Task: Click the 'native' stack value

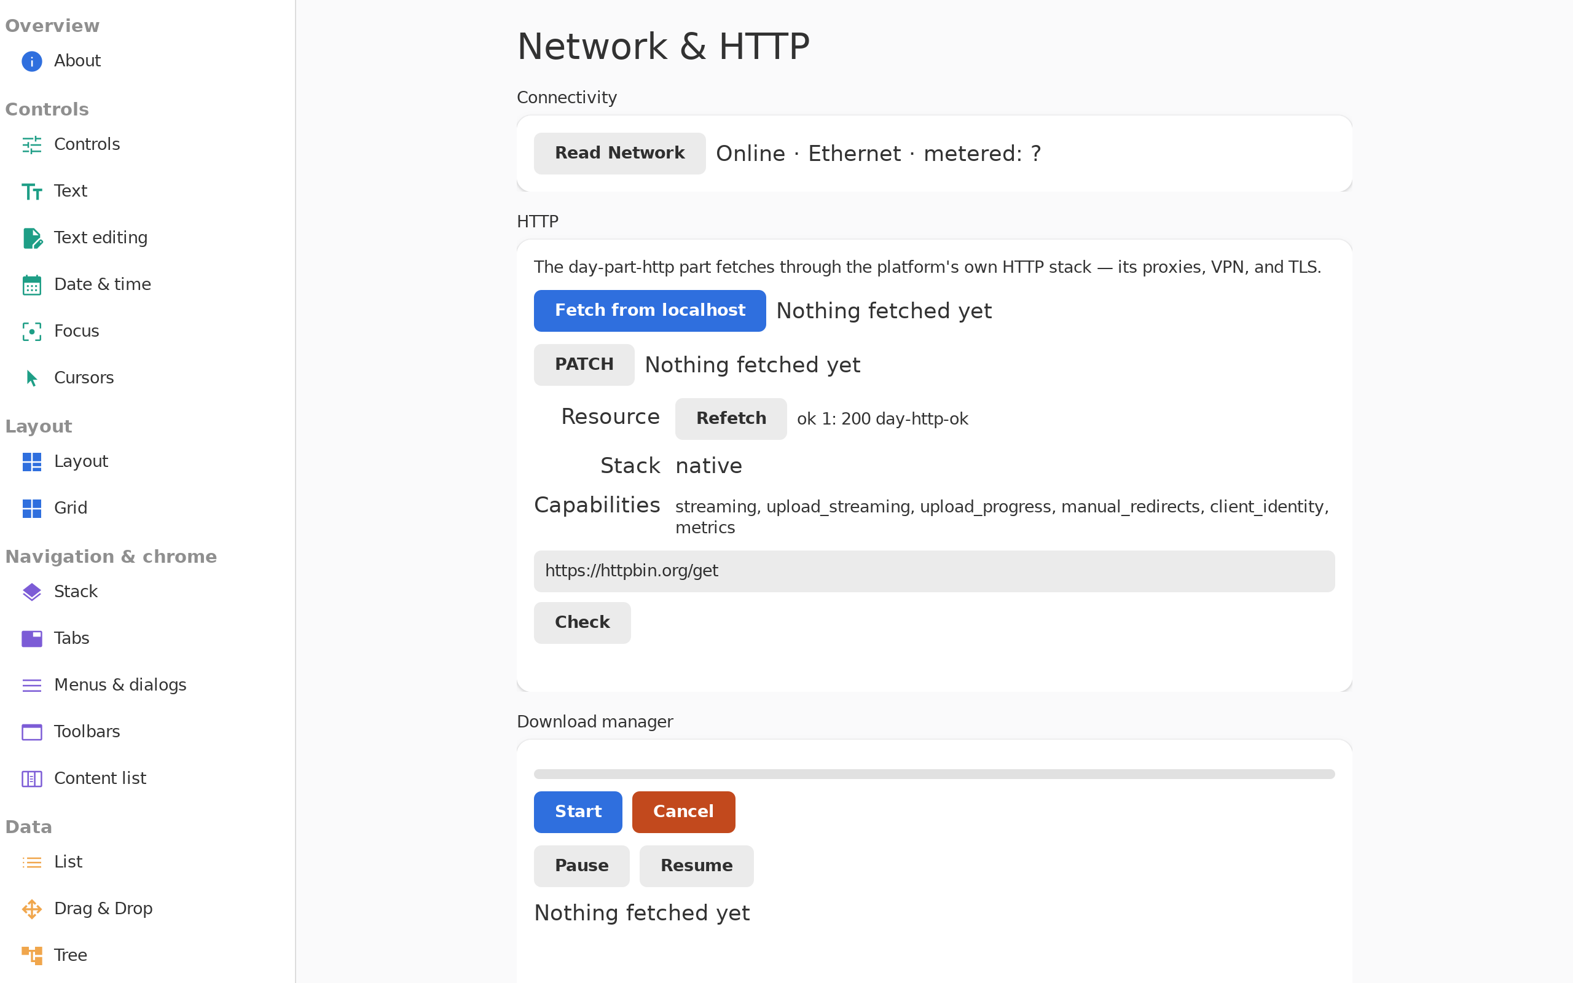Action: 708,466
